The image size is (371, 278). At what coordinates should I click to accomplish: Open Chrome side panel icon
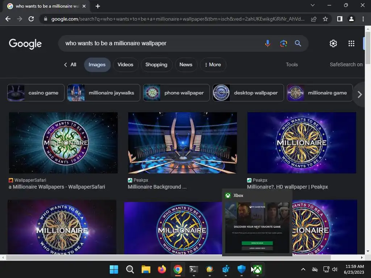[x=340, y=19]
